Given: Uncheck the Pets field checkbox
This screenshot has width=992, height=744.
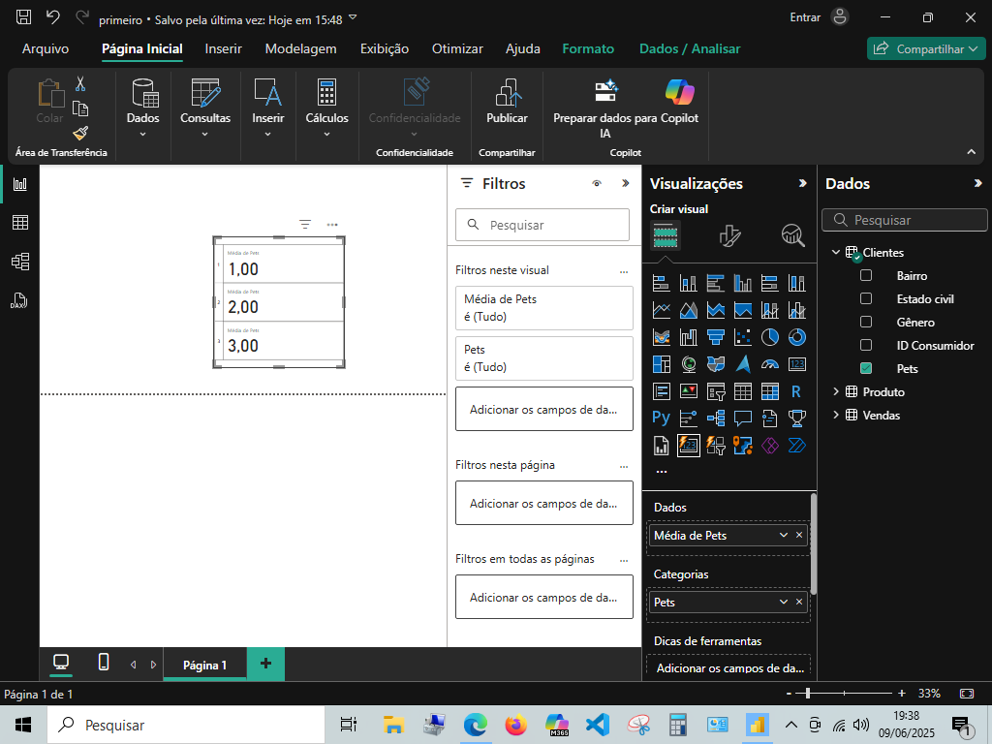Looking at the screenshot, I should pyautogui.click(x=866, y=368).
